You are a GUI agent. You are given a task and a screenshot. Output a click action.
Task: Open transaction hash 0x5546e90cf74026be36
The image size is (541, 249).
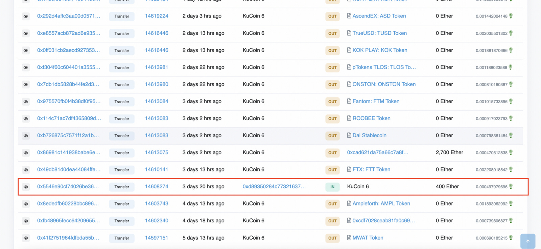pyautogui.click(x=68, y=187)
